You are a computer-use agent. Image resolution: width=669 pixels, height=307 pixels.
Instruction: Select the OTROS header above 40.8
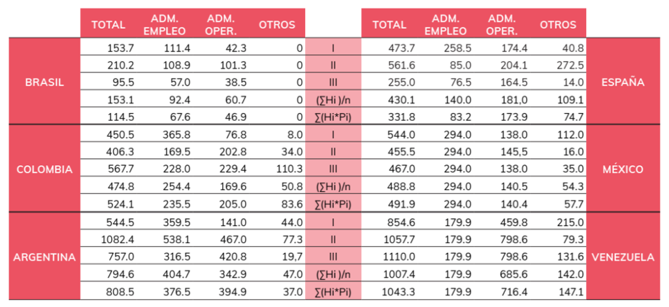(559, 25)
